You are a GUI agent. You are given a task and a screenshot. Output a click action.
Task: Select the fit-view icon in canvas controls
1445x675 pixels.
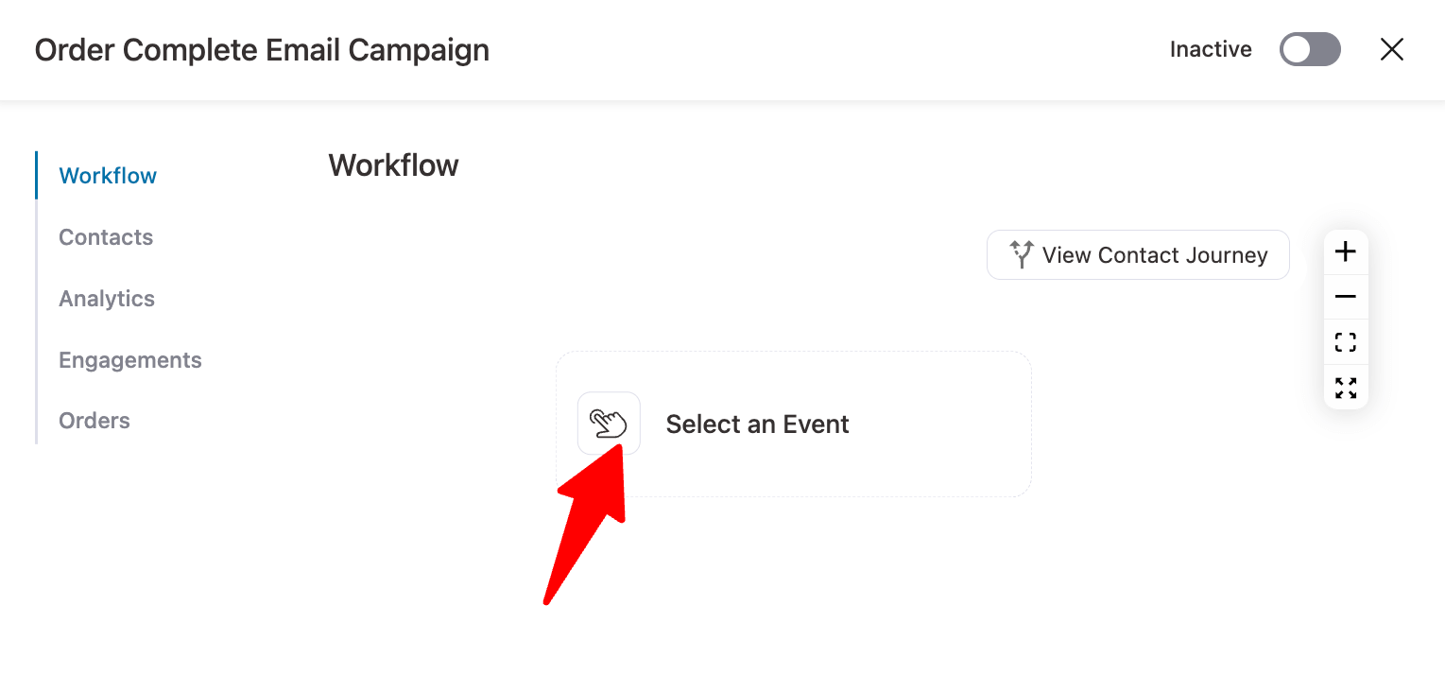1345,341
